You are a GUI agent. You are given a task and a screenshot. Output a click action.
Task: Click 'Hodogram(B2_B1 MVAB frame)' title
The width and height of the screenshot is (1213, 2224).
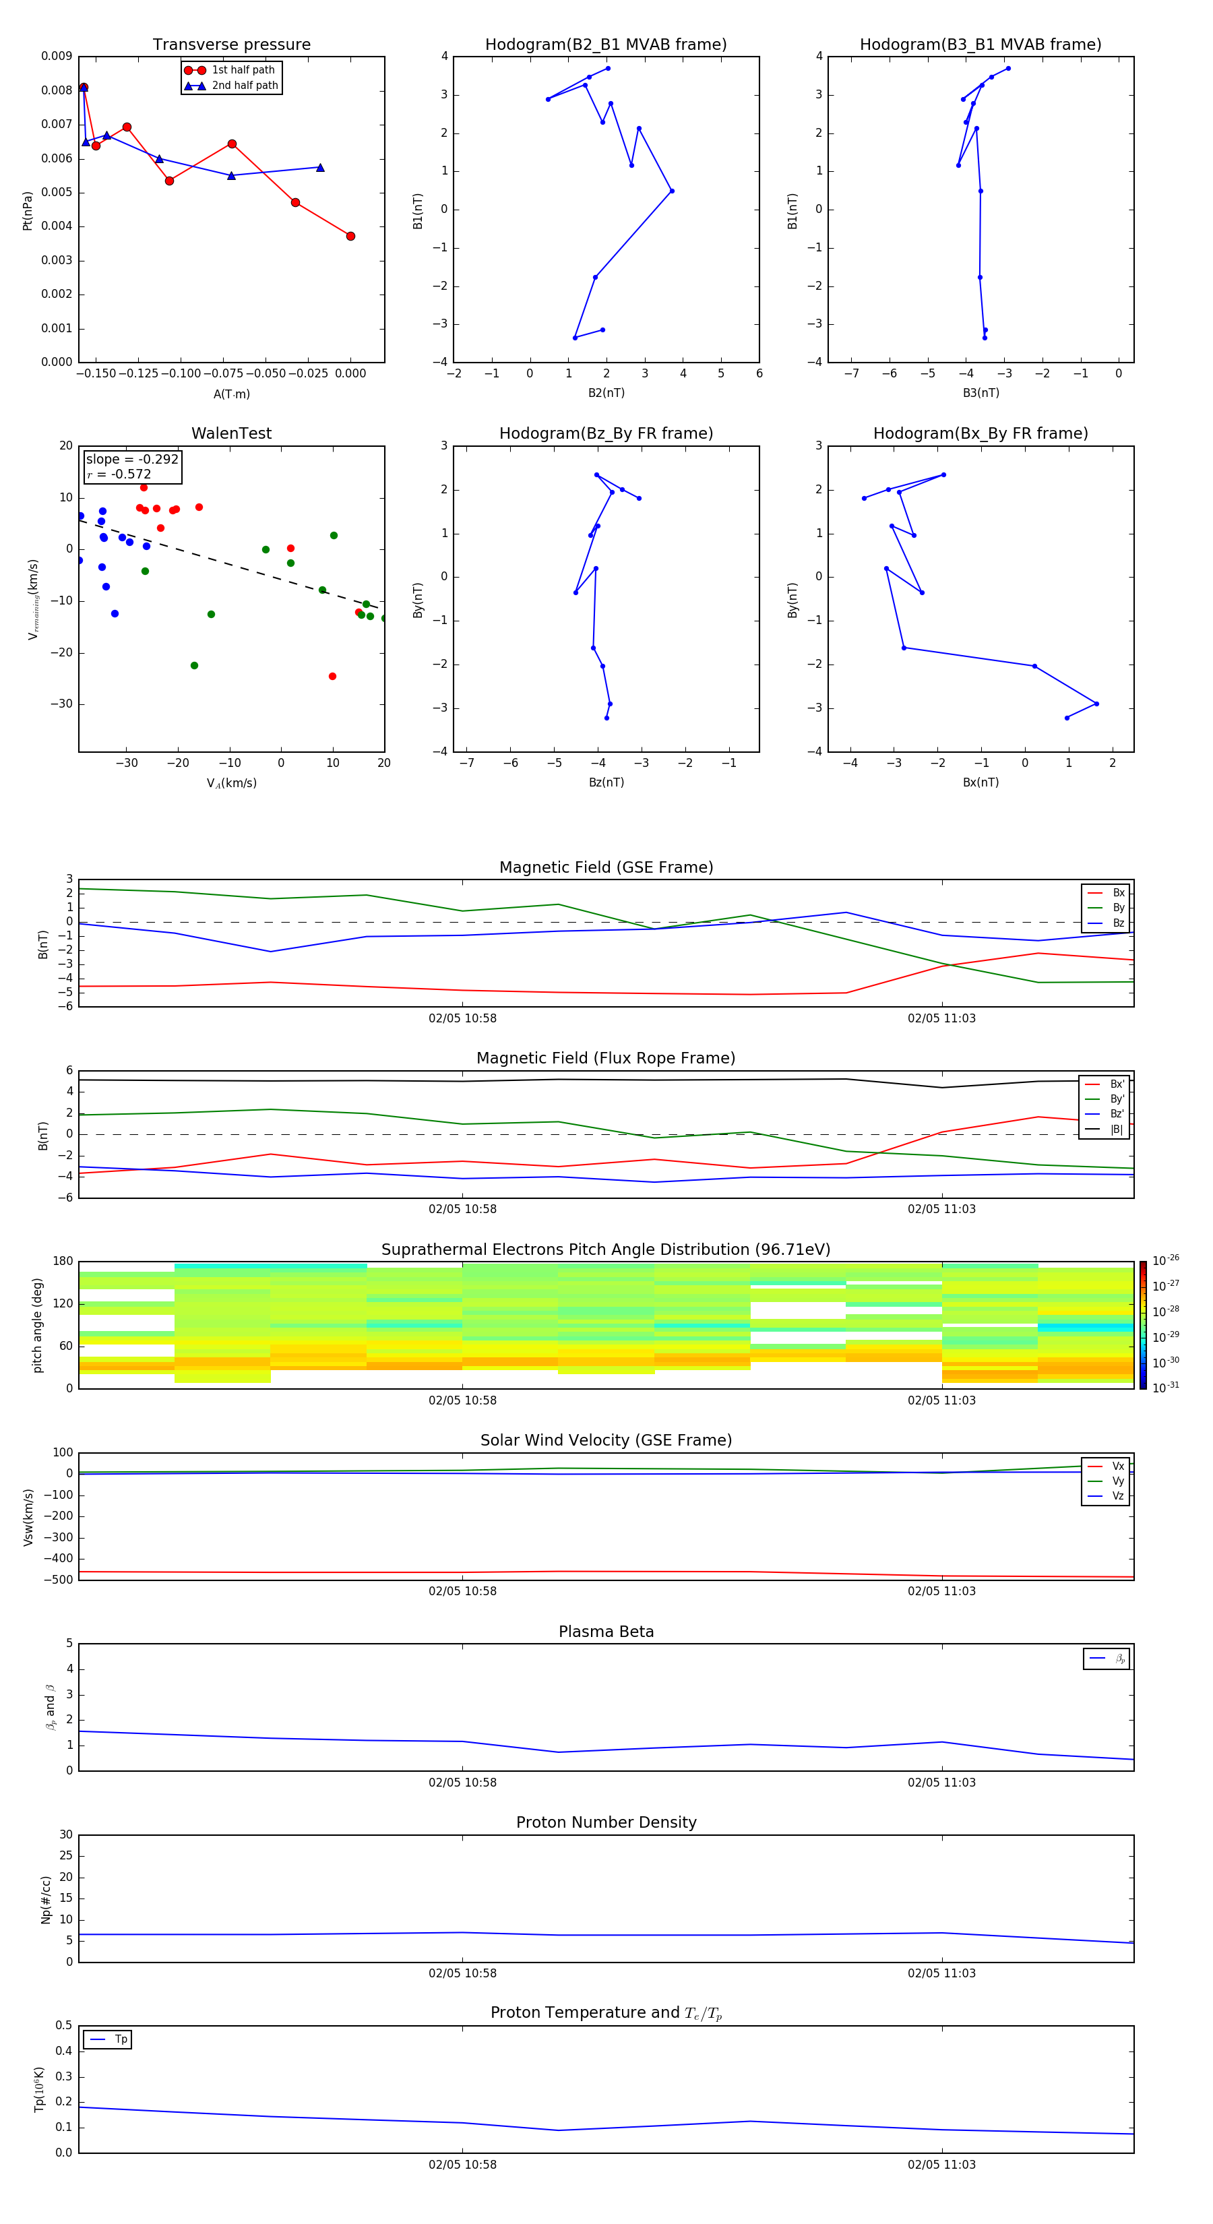(x=606, y=45)
